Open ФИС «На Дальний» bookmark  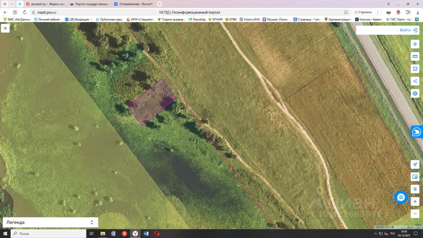pyautogui.click(x=17, y=20)
